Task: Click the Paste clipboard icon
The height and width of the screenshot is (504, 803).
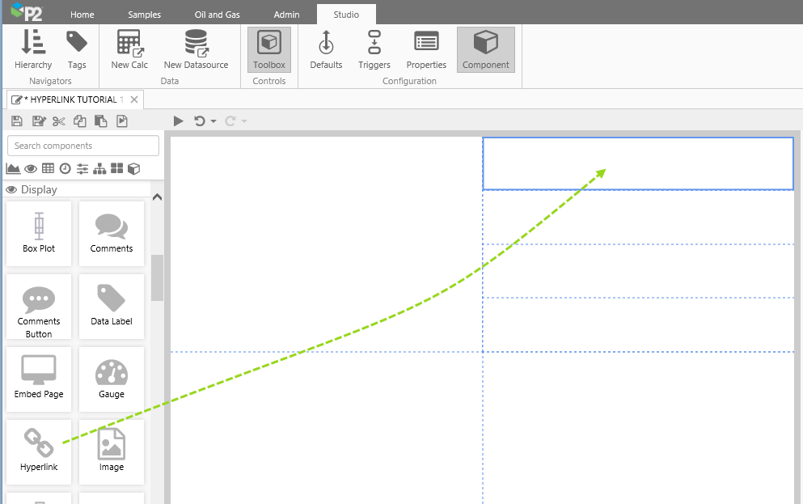Action: coord(100,121)
